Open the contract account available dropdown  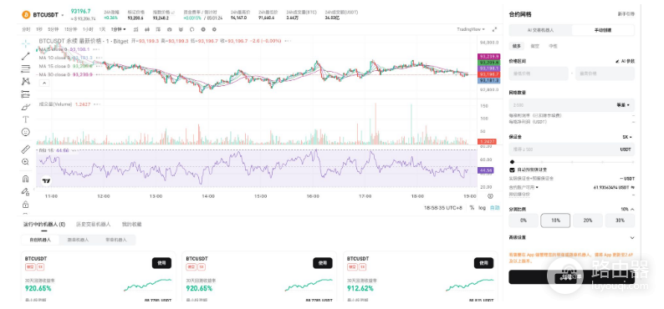(x=524, y=187)
